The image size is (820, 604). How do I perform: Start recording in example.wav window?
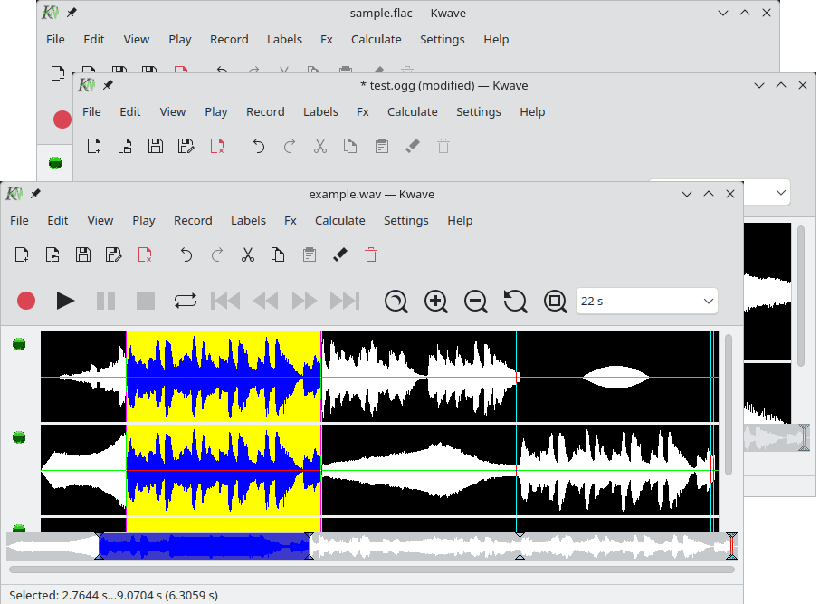tap(26, 301)
